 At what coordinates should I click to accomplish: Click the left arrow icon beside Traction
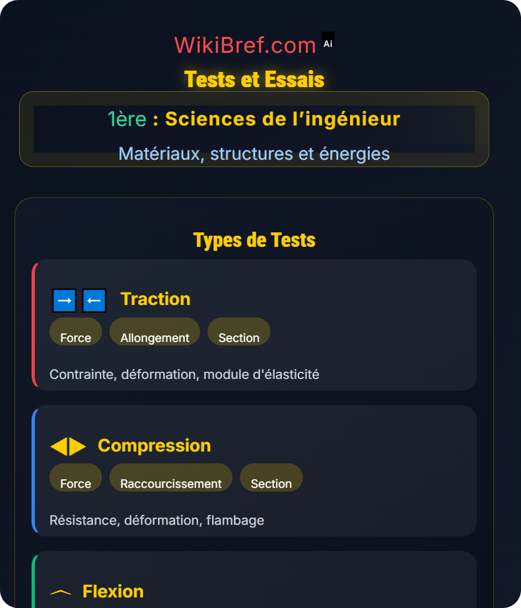(x=94, y=300)
